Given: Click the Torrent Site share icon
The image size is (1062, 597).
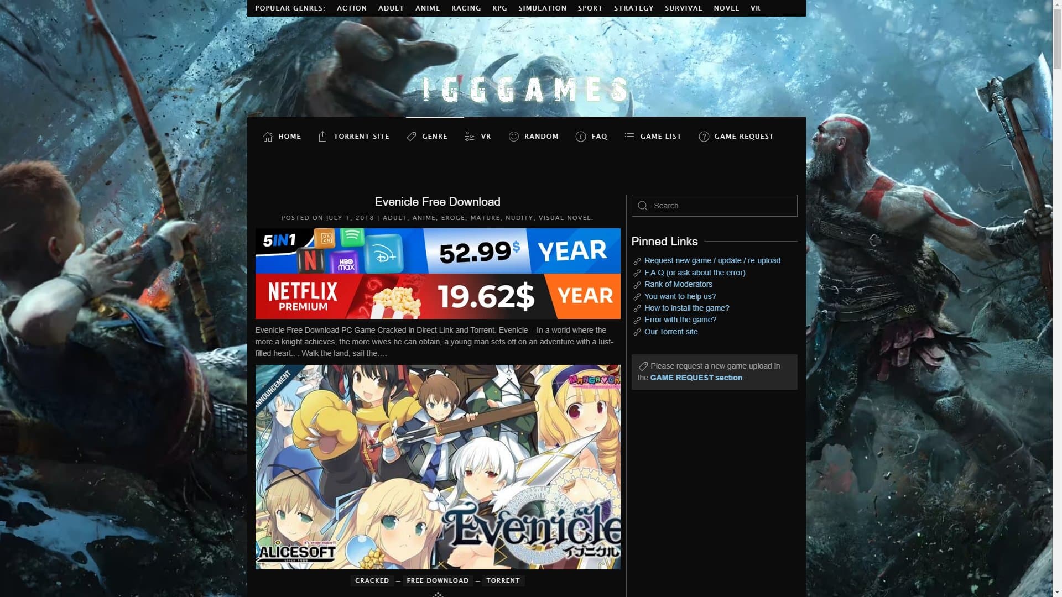Looking at the screenshot, I should pos(323,137).
